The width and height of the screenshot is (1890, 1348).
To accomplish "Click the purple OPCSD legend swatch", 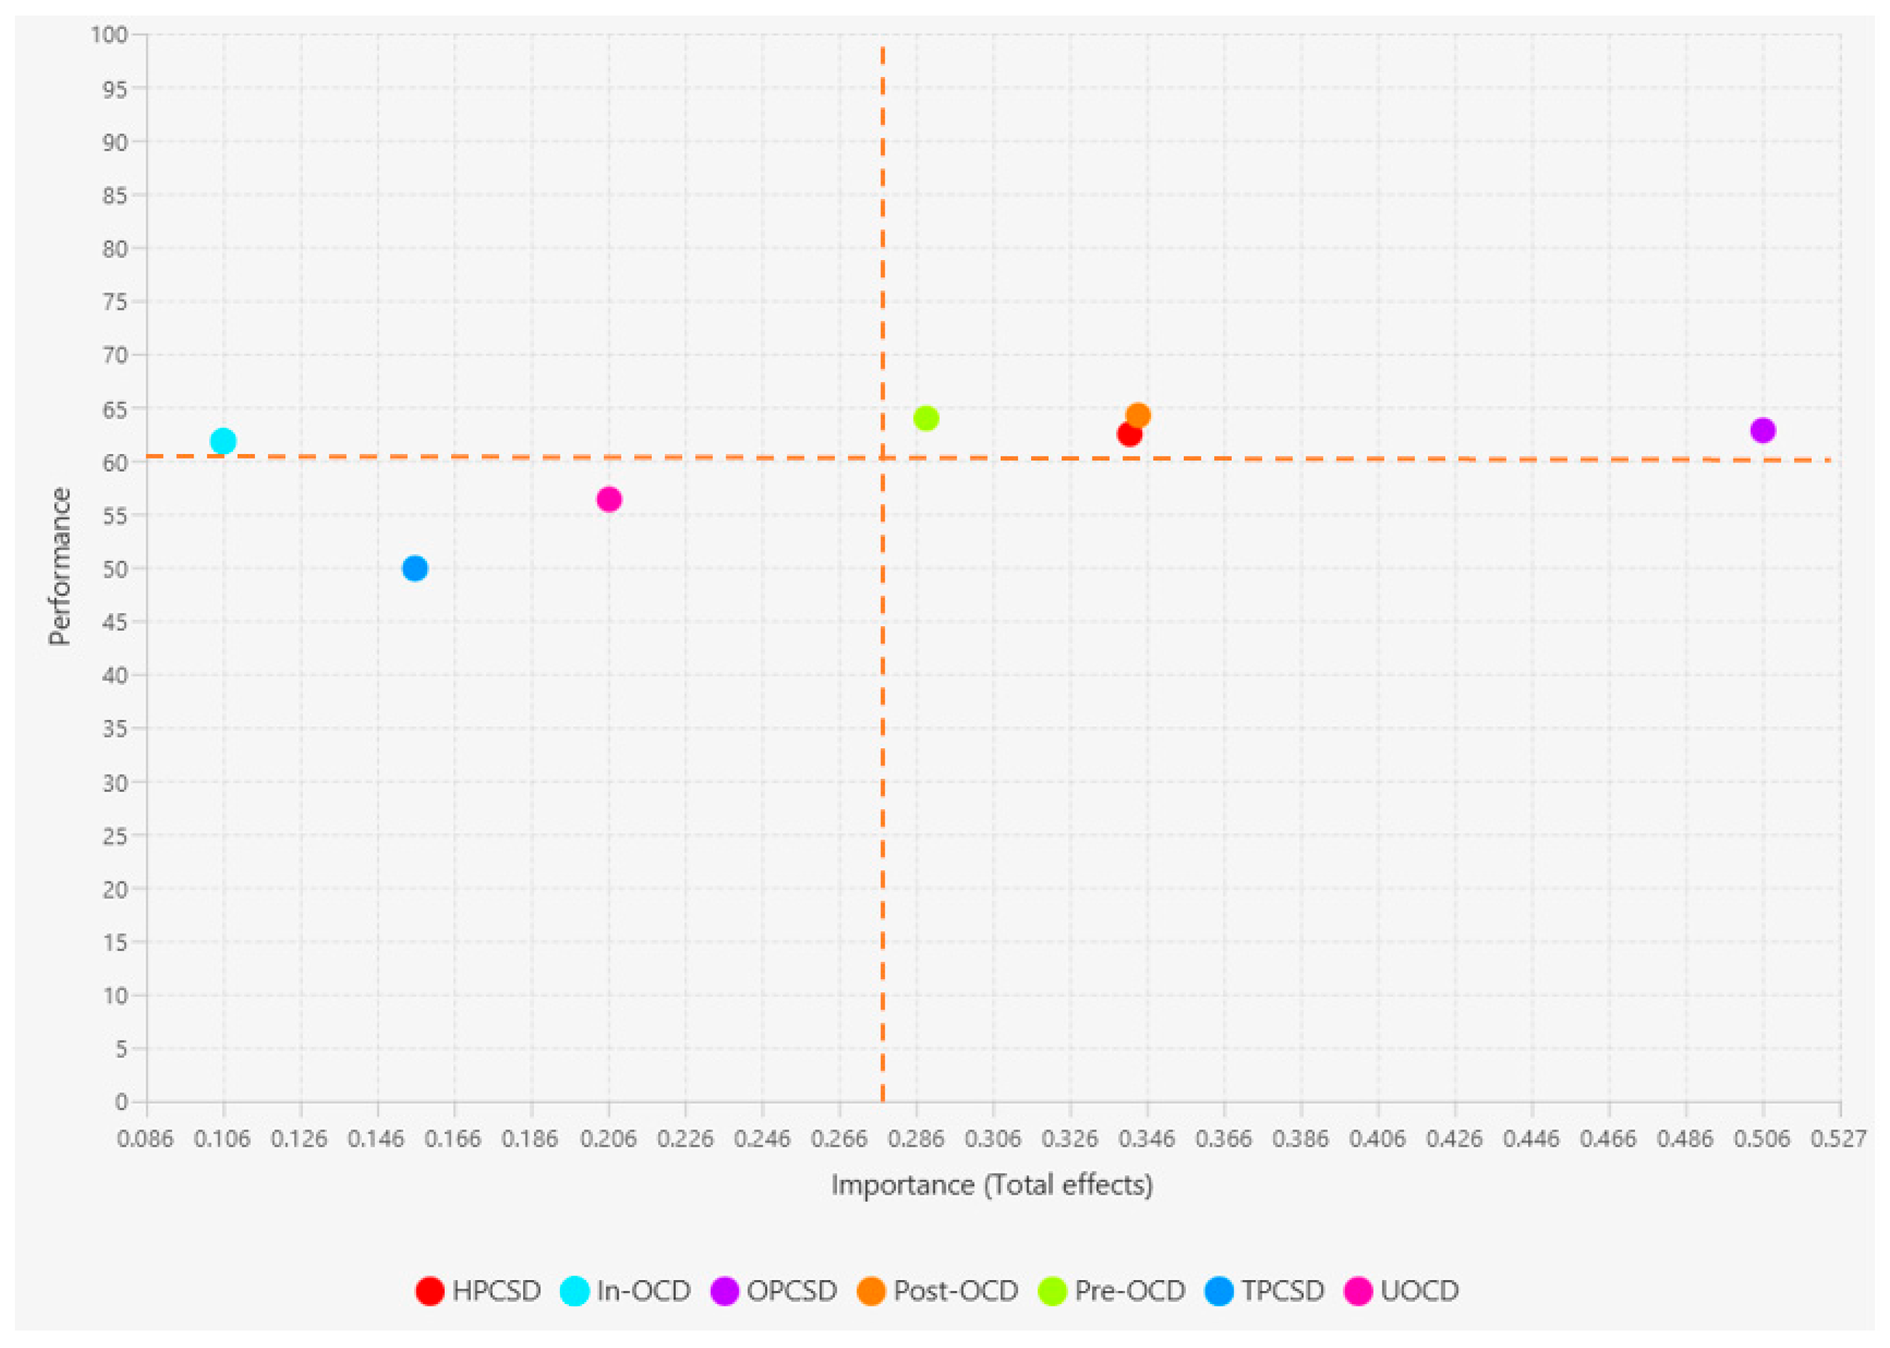I will pos(725,1290).
